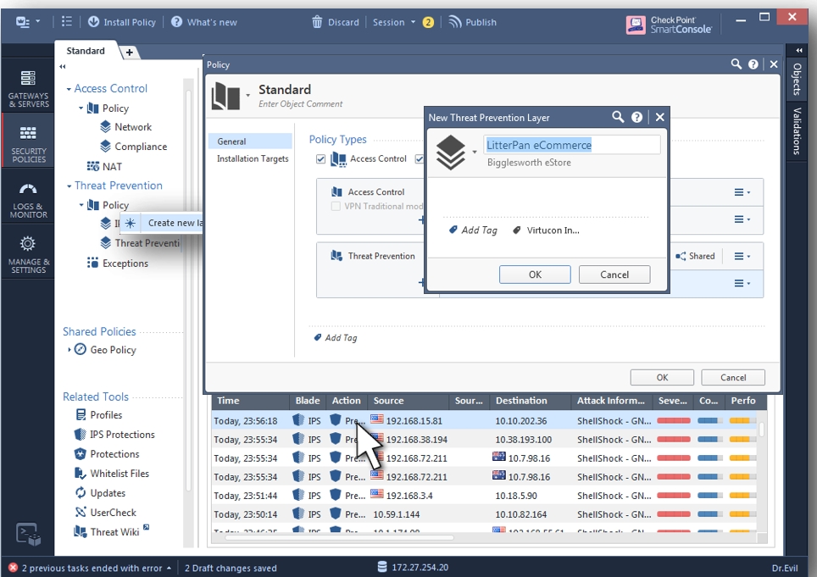Click search icon in New Threat Prevention Layer dialog

tap(618, 118)
